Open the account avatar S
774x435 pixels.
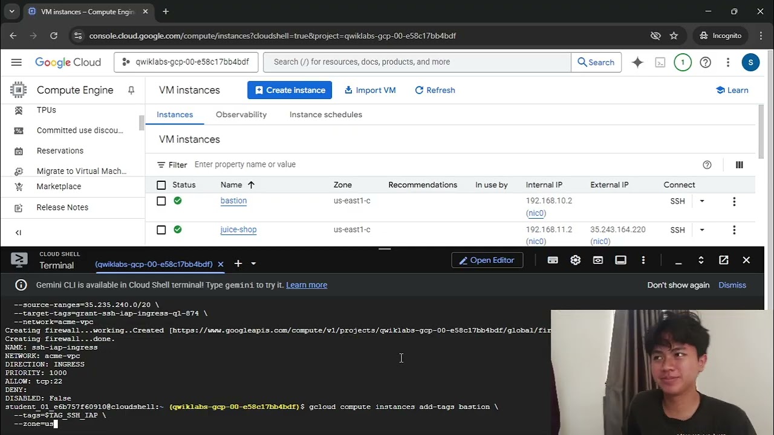tap(750, 62)
